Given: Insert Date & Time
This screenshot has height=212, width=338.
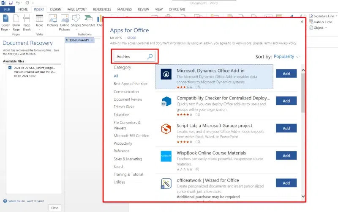Looking at the screenshot, I should [321, 22].
